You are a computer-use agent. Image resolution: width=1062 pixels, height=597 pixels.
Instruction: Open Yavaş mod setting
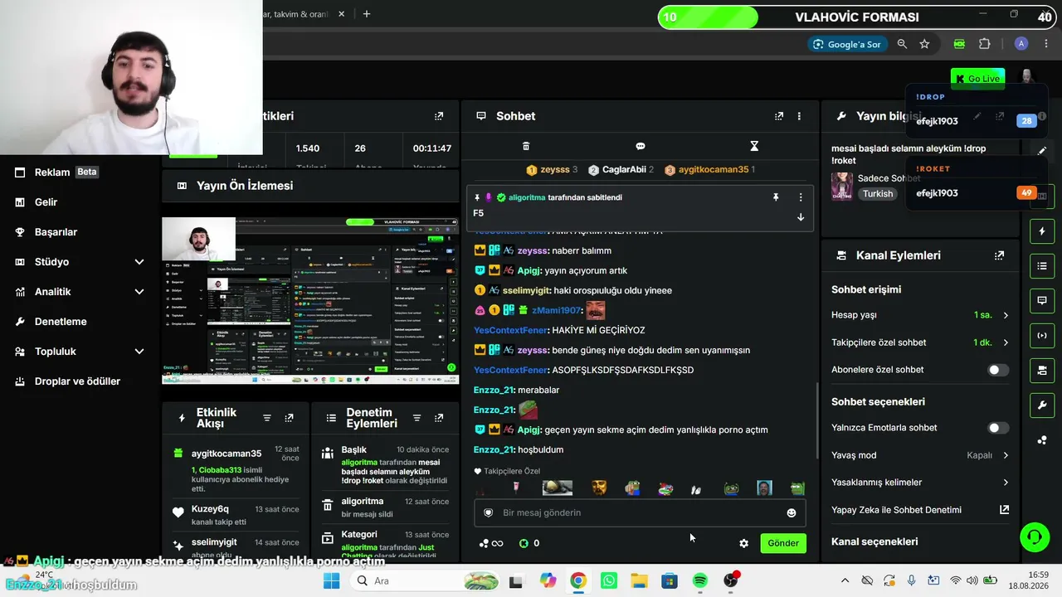click(x=921, y=455)
